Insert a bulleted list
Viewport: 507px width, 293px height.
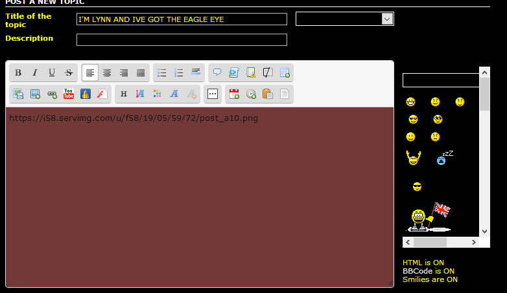tap(161, 72)
